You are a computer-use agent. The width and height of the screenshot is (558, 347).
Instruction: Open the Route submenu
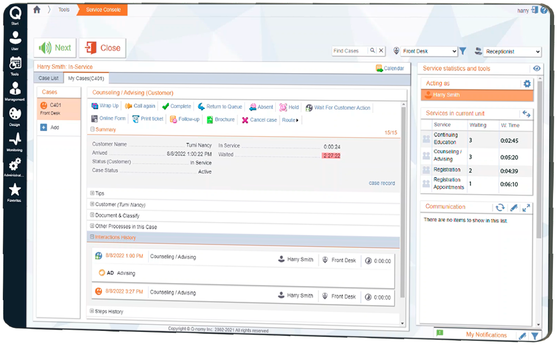(290, 120)
